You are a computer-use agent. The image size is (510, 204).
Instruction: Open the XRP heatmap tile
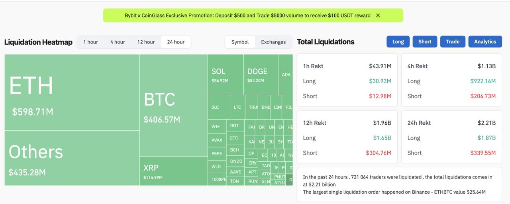click(x=173, y=171)
